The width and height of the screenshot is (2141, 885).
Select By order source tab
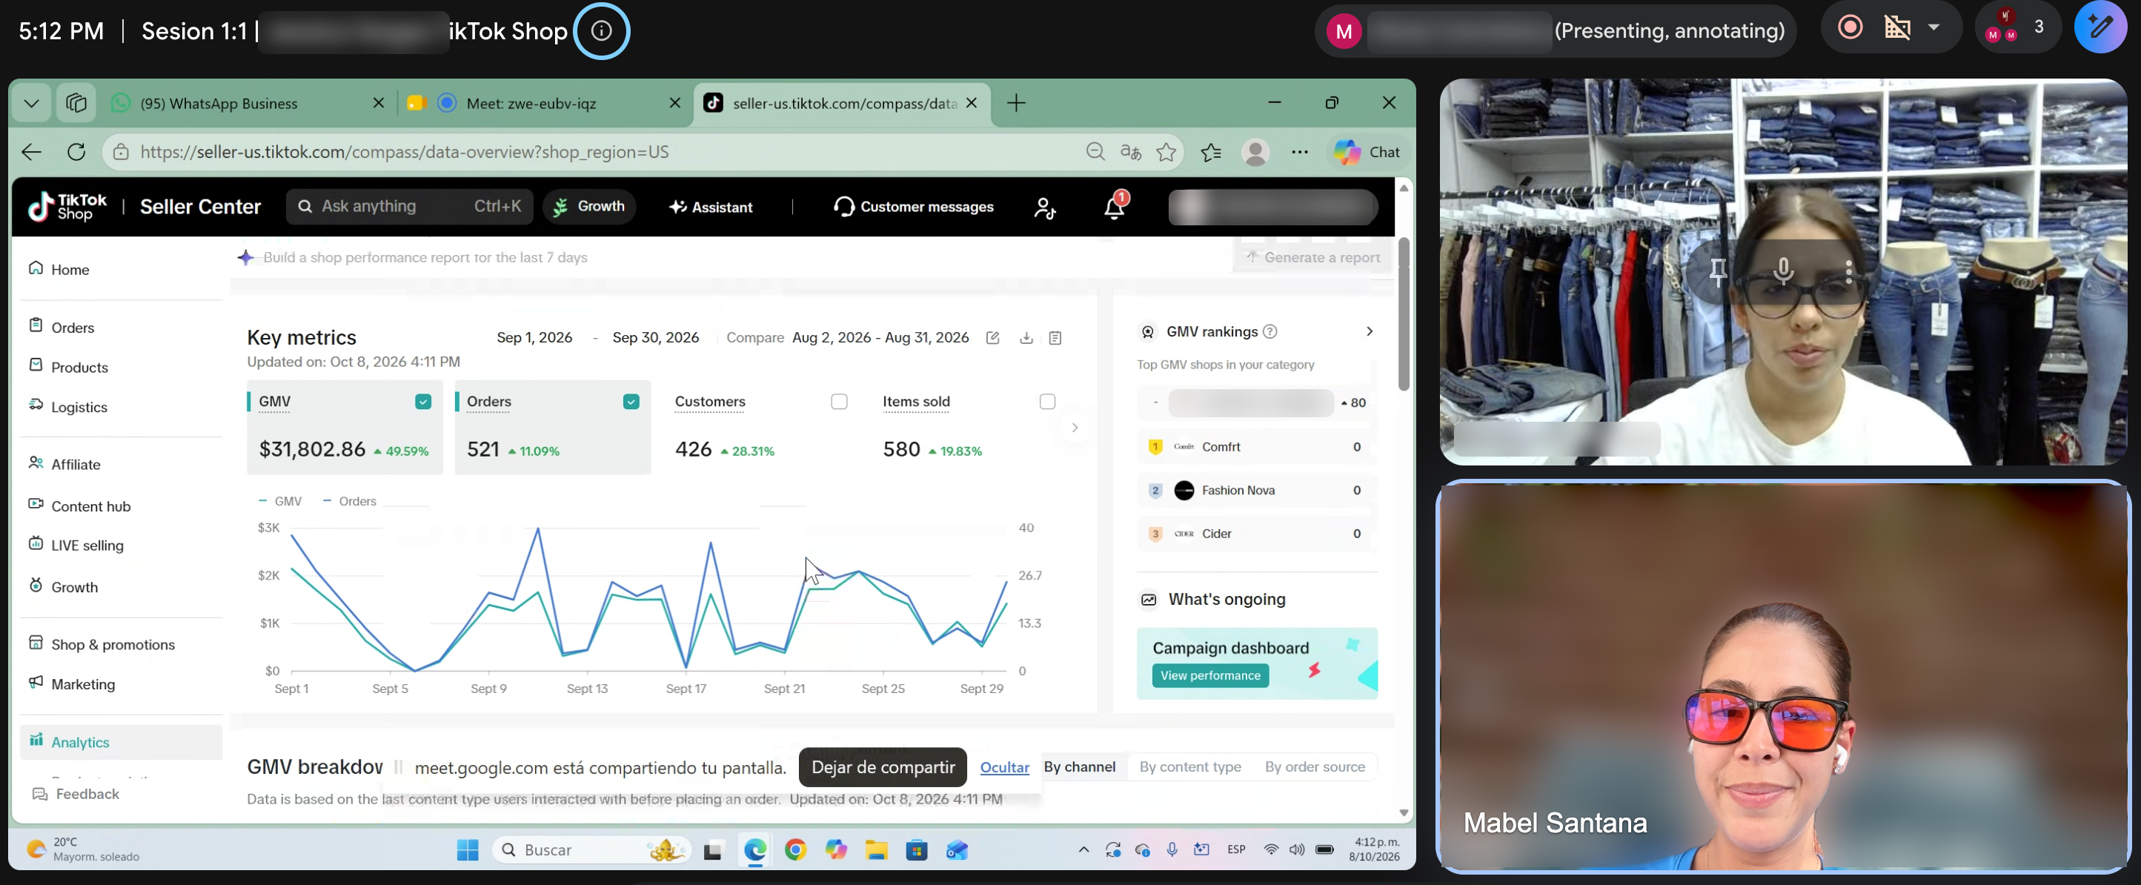tap(1315, 767)
